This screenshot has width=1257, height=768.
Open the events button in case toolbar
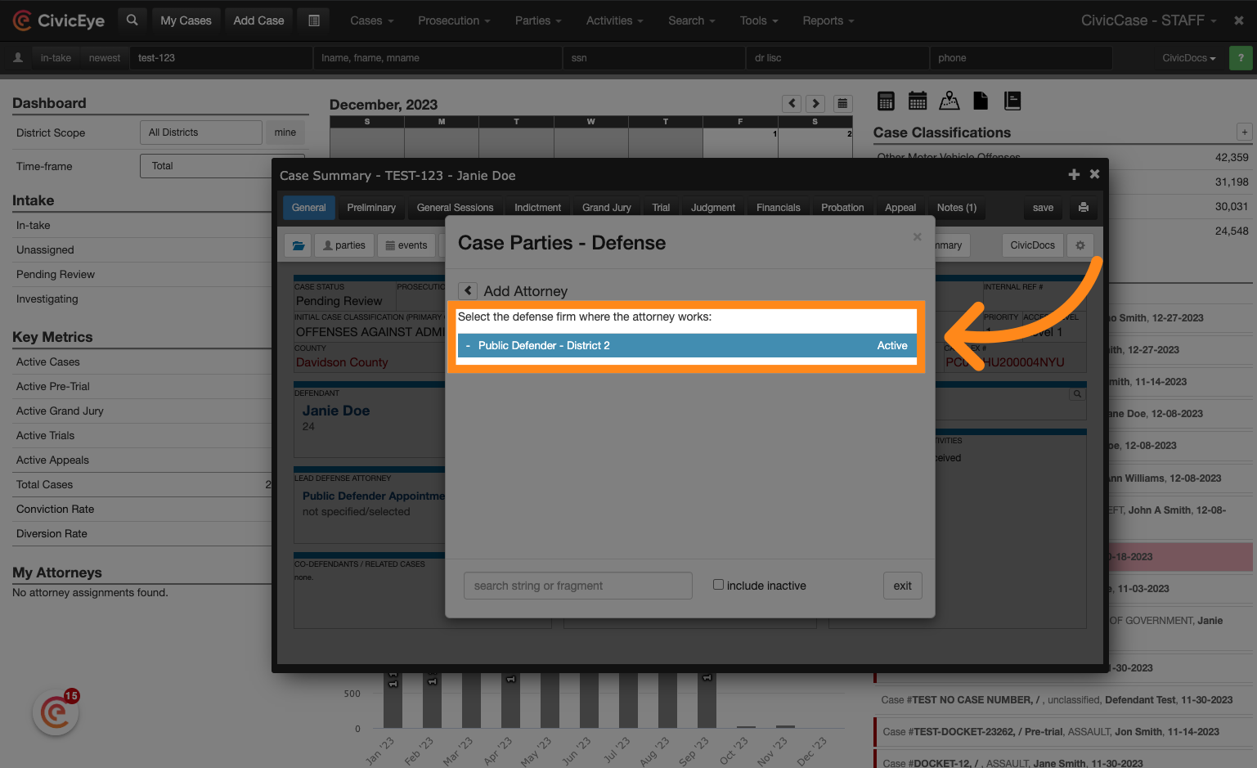(x=406, y=245)
